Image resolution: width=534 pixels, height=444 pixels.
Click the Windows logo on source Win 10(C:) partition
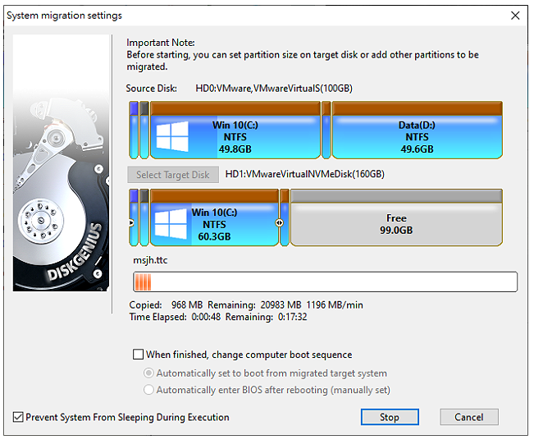[x=172, y=136]
